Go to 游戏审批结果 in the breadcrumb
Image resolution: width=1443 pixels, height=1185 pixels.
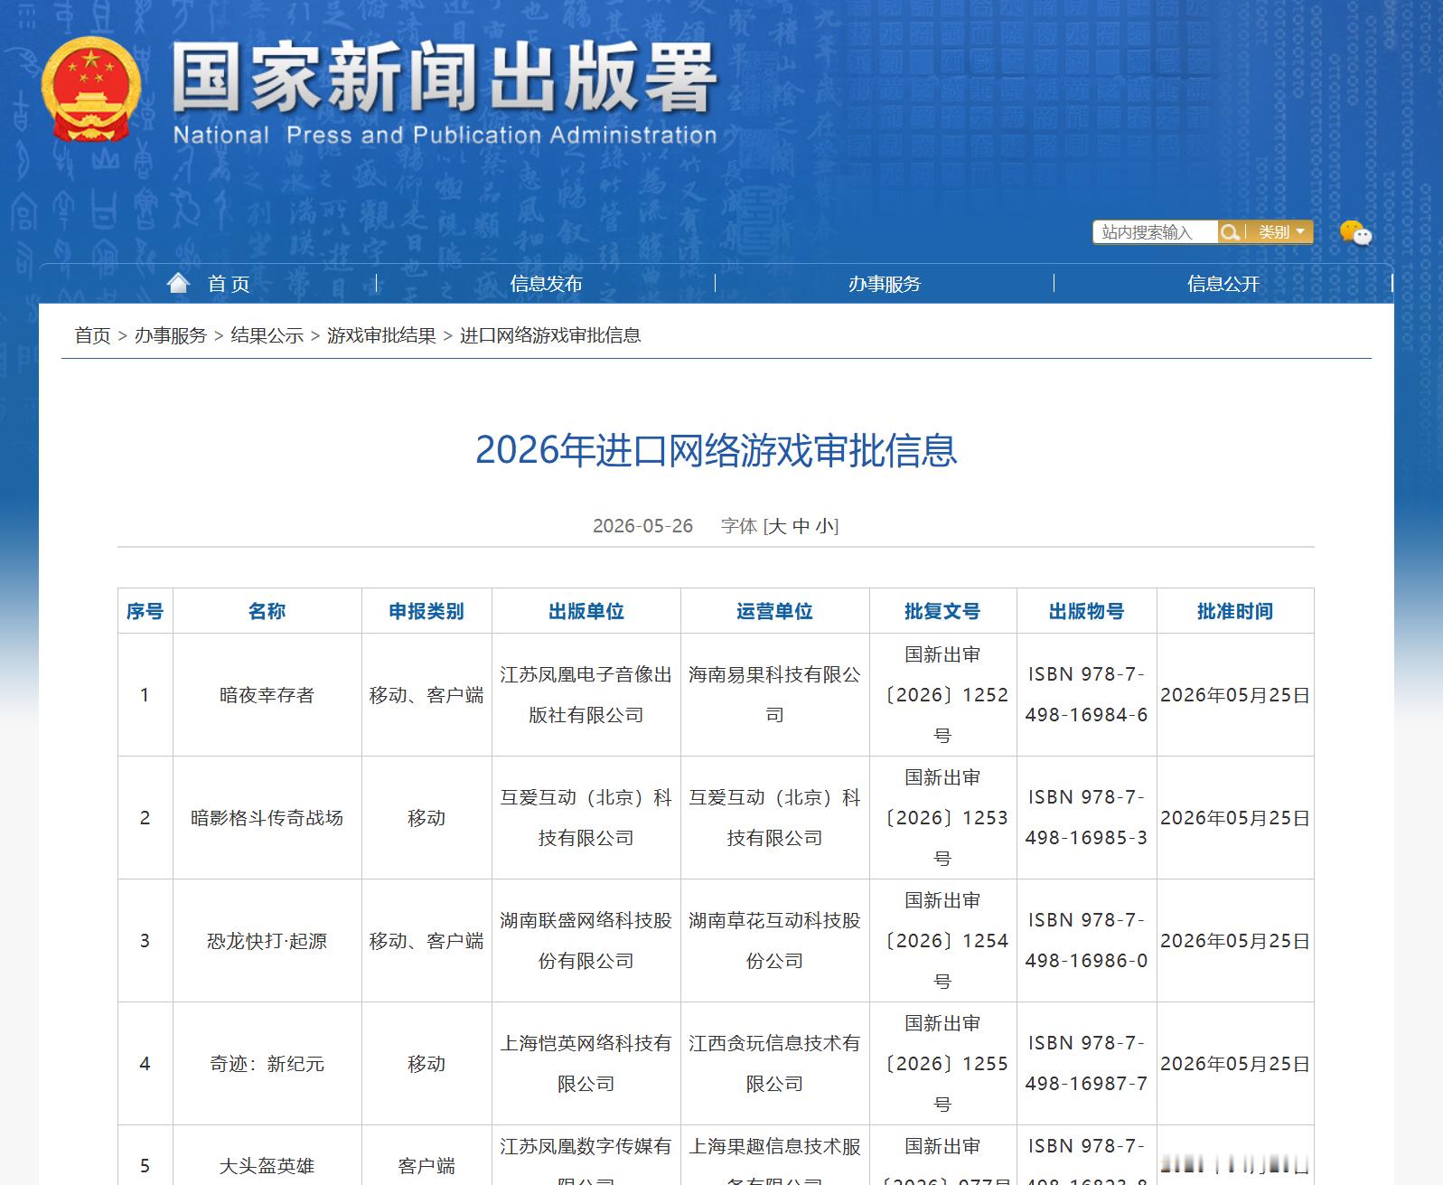coord(381,335)
